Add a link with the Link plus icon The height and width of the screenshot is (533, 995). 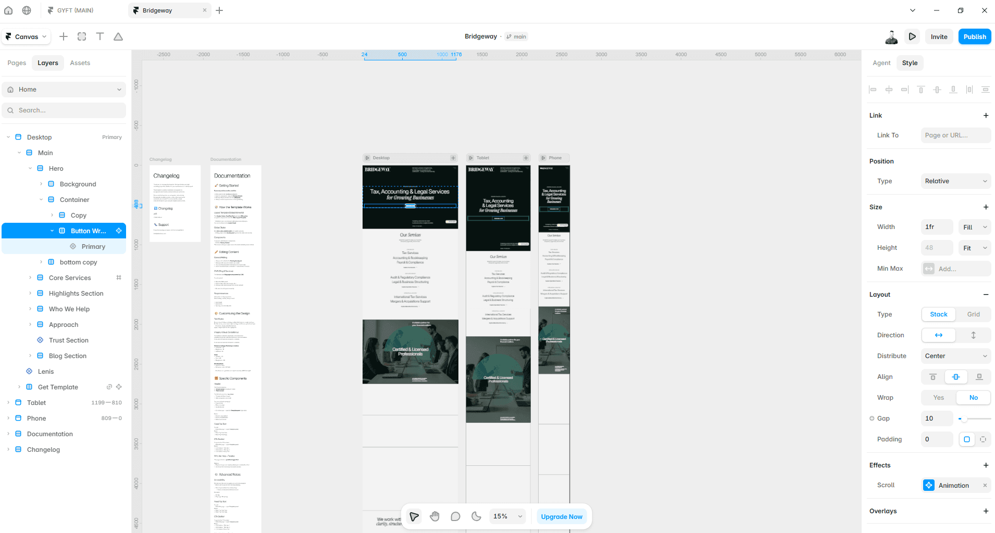point(986,116)
